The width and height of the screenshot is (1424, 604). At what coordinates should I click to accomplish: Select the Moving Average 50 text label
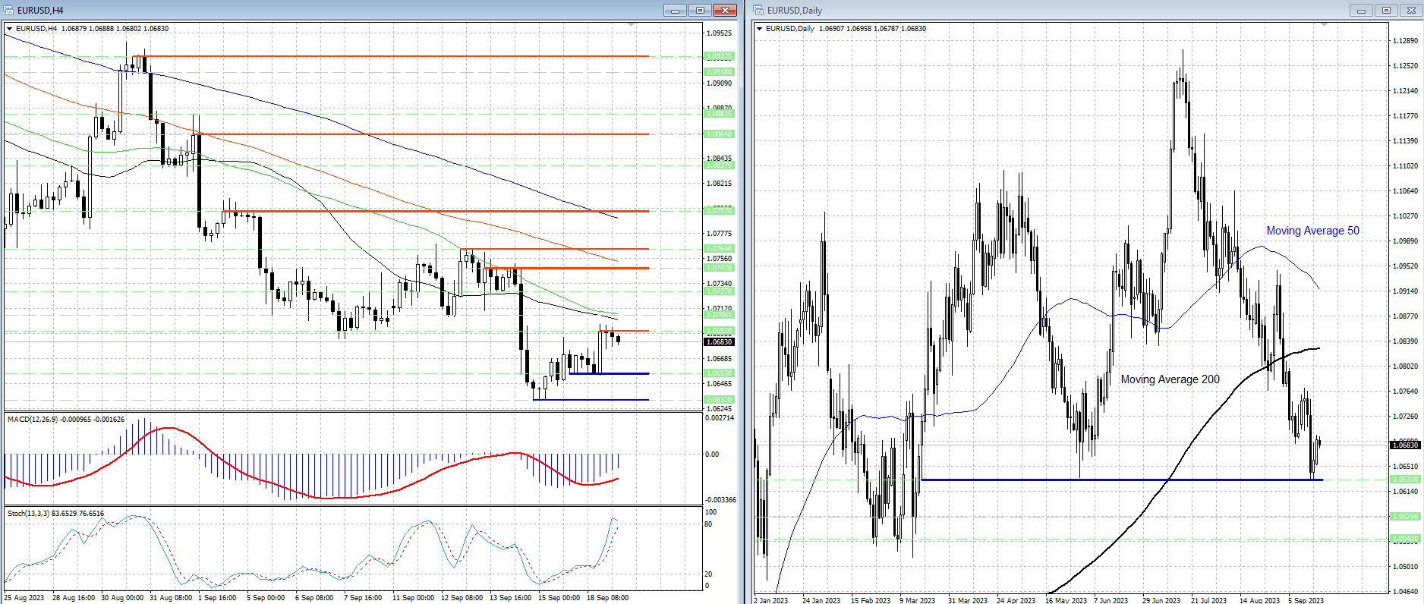1312,231
